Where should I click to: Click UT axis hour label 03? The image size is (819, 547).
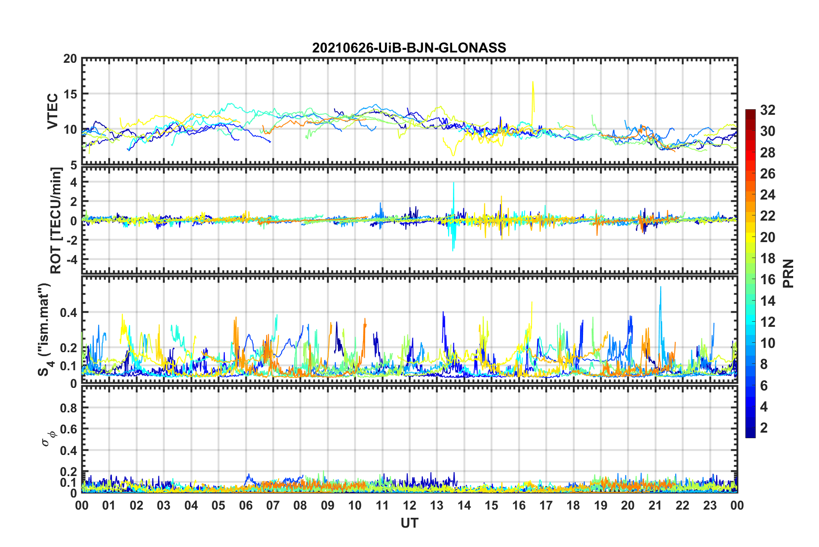pos(164,505)
